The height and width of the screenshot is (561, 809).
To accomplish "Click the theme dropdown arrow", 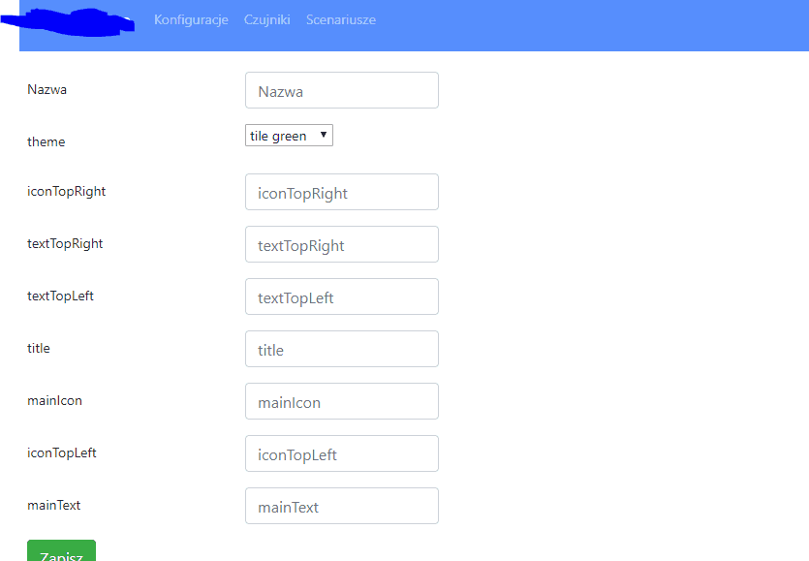I will coord(324,135).
